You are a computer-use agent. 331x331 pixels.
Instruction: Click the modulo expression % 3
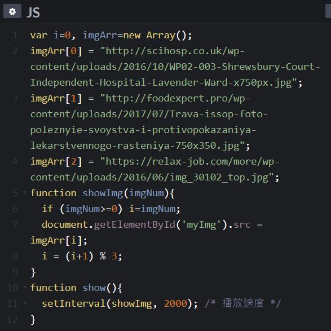click(x=108, y=256)
